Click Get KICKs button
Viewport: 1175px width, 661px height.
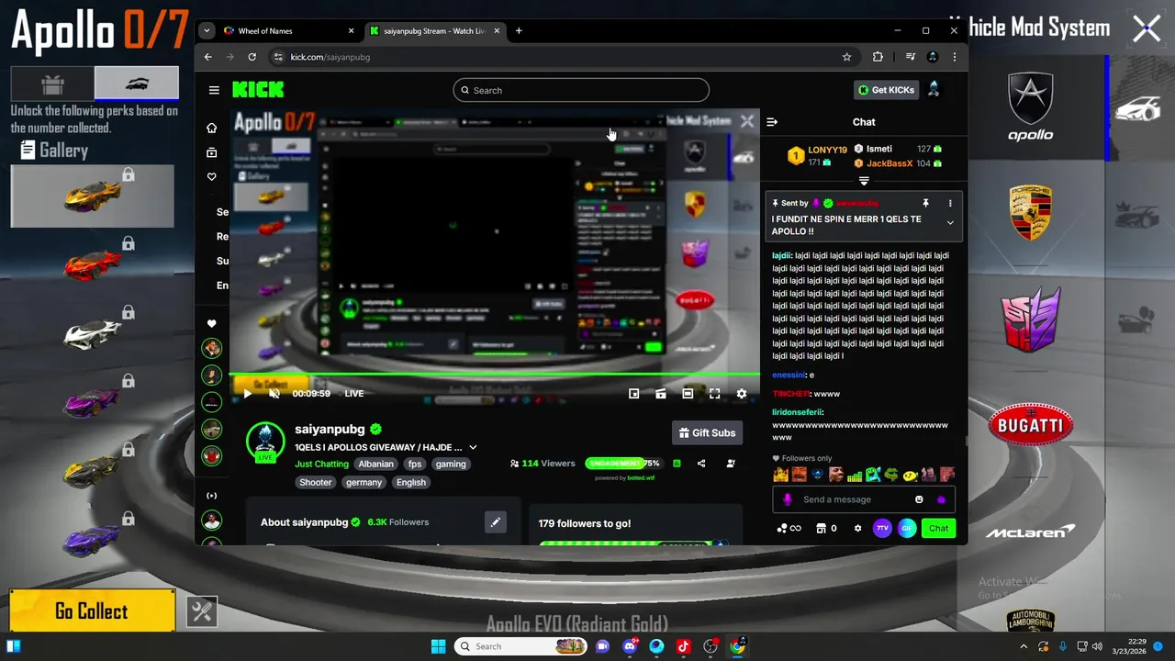click(886, 90)
